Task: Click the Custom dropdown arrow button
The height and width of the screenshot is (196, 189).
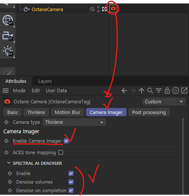Action: (181, 102)
